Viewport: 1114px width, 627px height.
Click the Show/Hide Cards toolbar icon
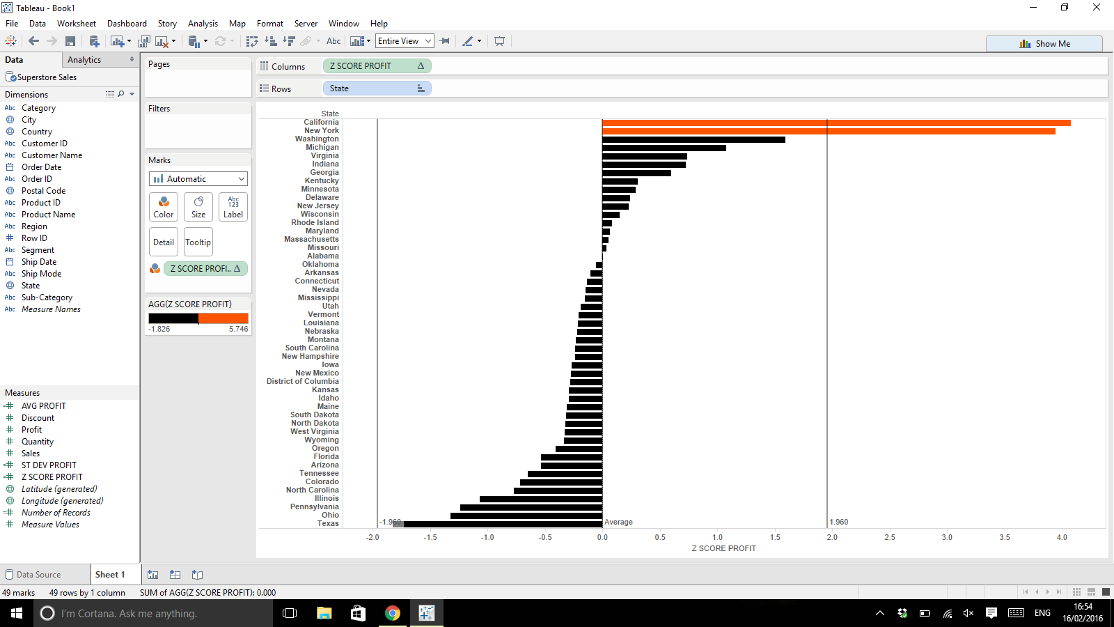(356, 41)
